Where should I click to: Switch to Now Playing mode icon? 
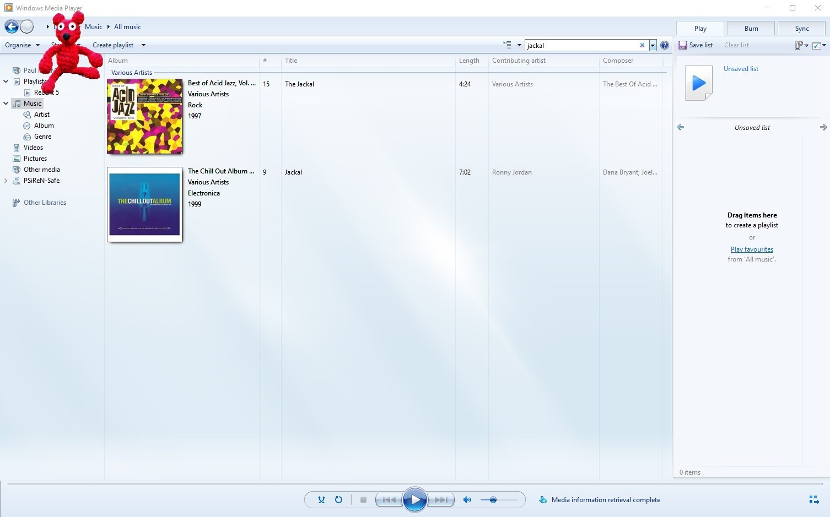coord(814,500)
